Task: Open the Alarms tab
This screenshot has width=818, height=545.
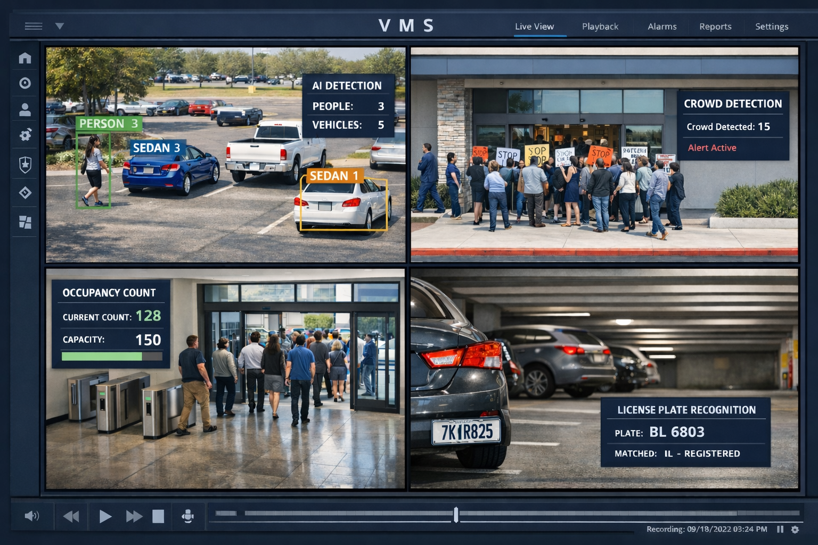Action: click(x=662, y=26)
